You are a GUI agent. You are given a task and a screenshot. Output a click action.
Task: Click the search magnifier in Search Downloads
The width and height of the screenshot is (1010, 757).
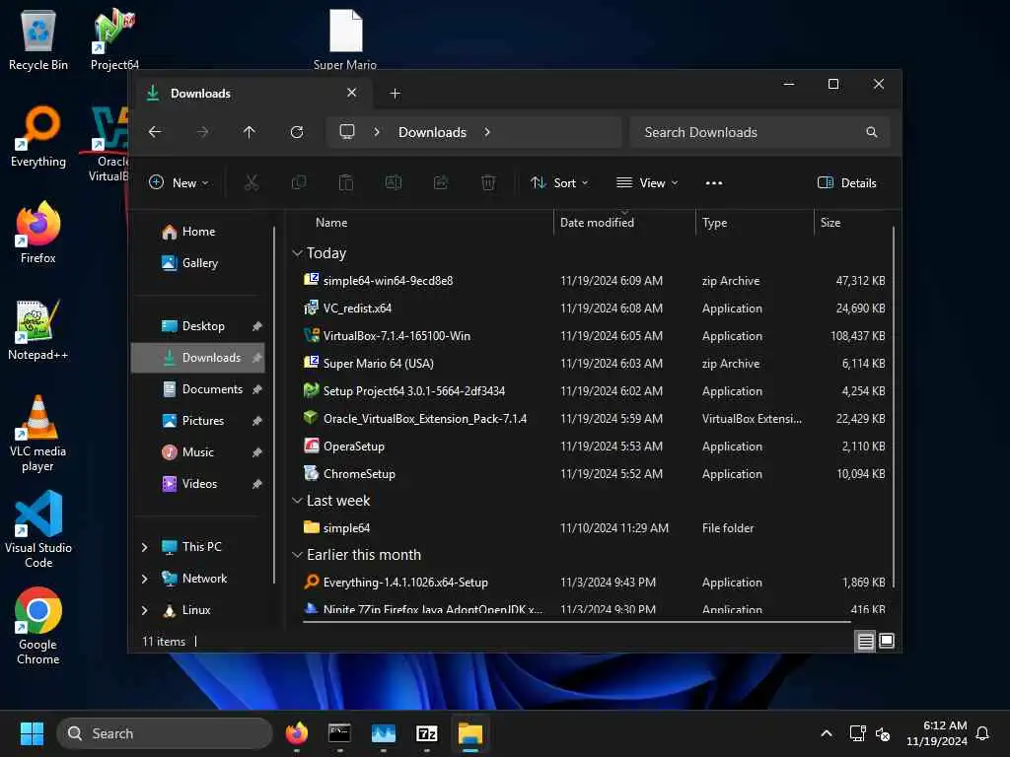point(872,132)
